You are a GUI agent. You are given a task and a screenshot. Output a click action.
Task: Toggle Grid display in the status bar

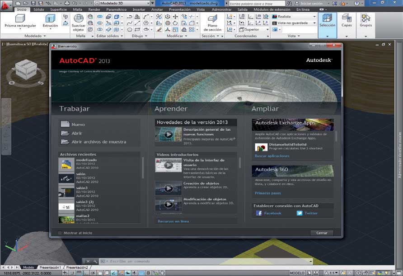[x=79, y=273]
